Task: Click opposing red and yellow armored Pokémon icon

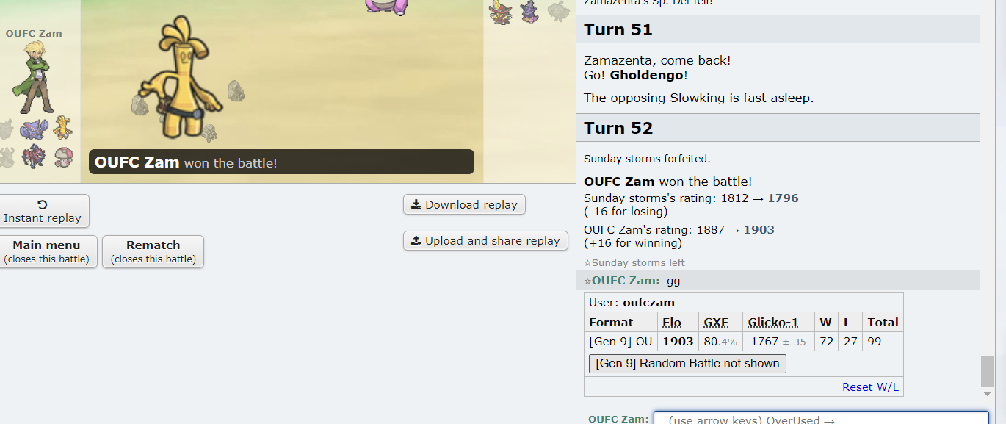Action: click(501, 12)
